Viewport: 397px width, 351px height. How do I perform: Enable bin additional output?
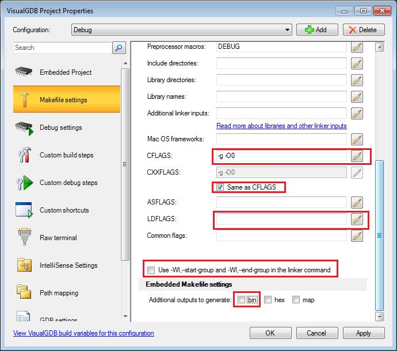pyautogui.click(x=241, y=300)
